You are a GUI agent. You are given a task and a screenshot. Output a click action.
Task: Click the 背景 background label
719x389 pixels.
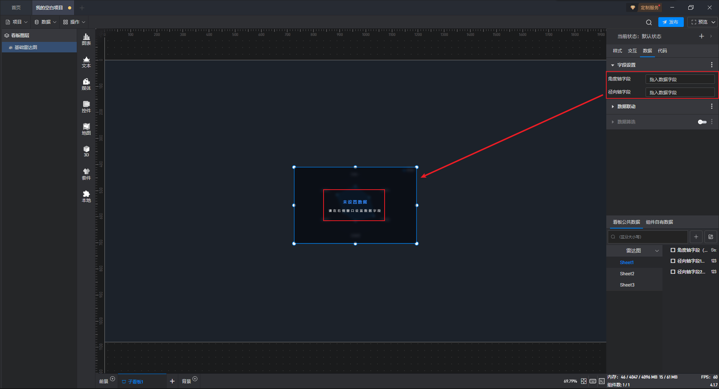186,382
